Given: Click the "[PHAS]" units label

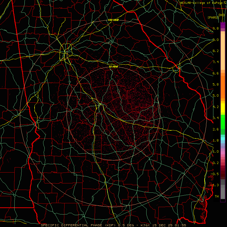Looking at the screenshot, I should click(213, 17).
